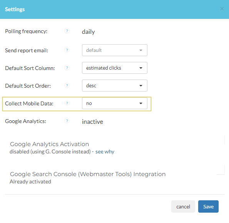Image resolution: width=229 pixels, height=223 pixels.
Task: Click the cancel button
Action: click(183, 206)
